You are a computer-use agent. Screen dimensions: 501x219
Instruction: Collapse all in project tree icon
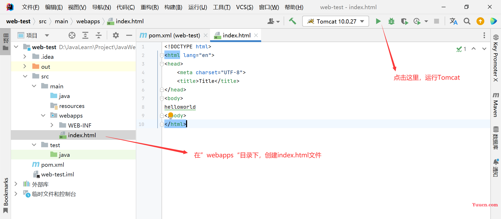[99, 35]
